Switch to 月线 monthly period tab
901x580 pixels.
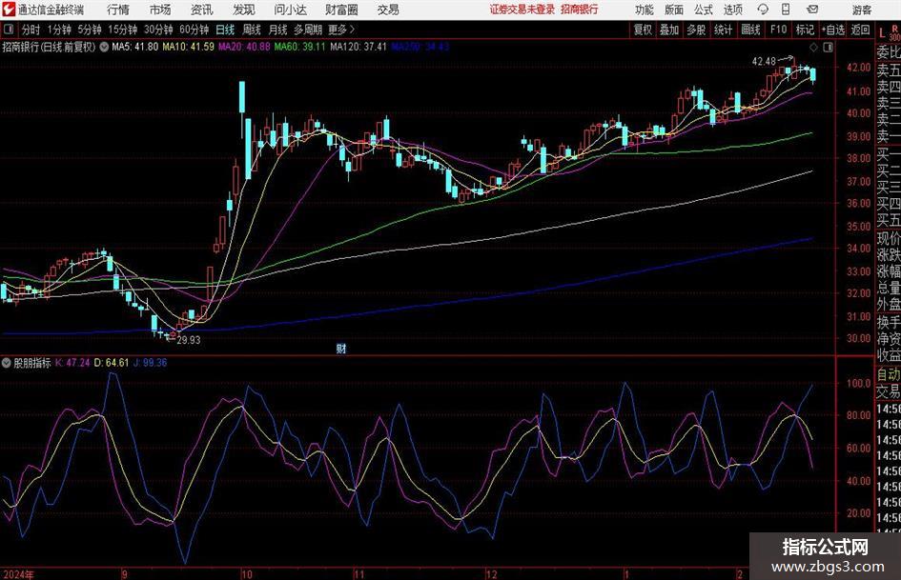pyautogui.click(x=277, y=30)
